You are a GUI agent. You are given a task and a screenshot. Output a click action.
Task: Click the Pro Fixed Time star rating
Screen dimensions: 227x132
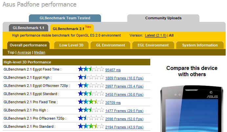pos(91,102)
